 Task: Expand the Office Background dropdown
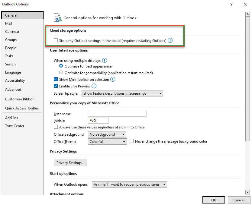coord(107,134)
